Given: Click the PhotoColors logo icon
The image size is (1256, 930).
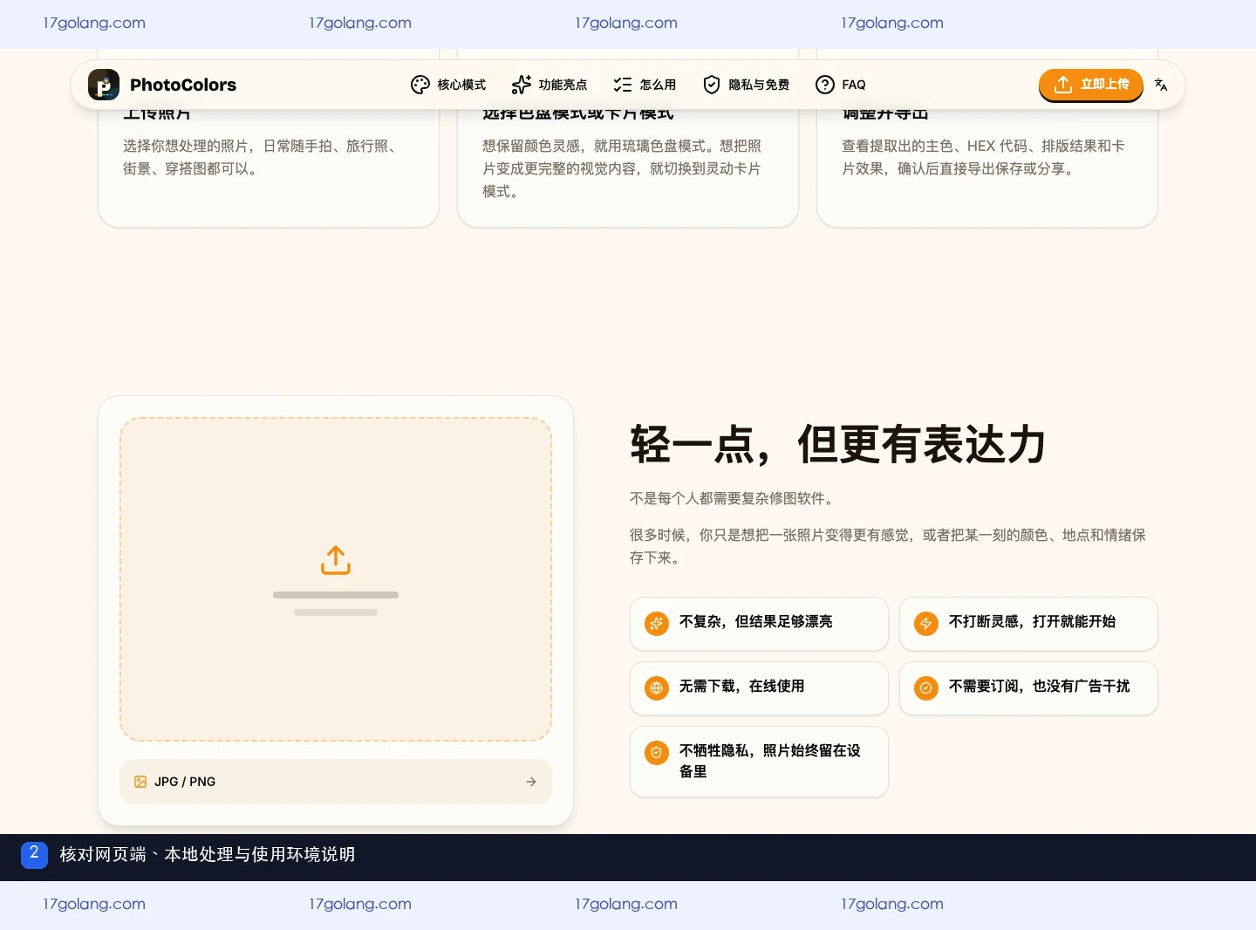Looking at the screenshot, I should pos(104,85).
